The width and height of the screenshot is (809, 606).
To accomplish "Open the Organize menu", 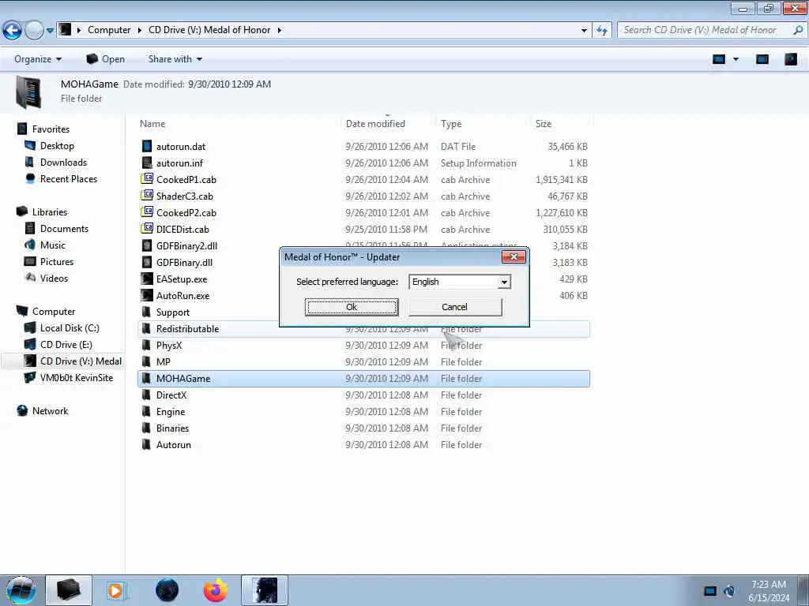I will [x=38, y=59].
